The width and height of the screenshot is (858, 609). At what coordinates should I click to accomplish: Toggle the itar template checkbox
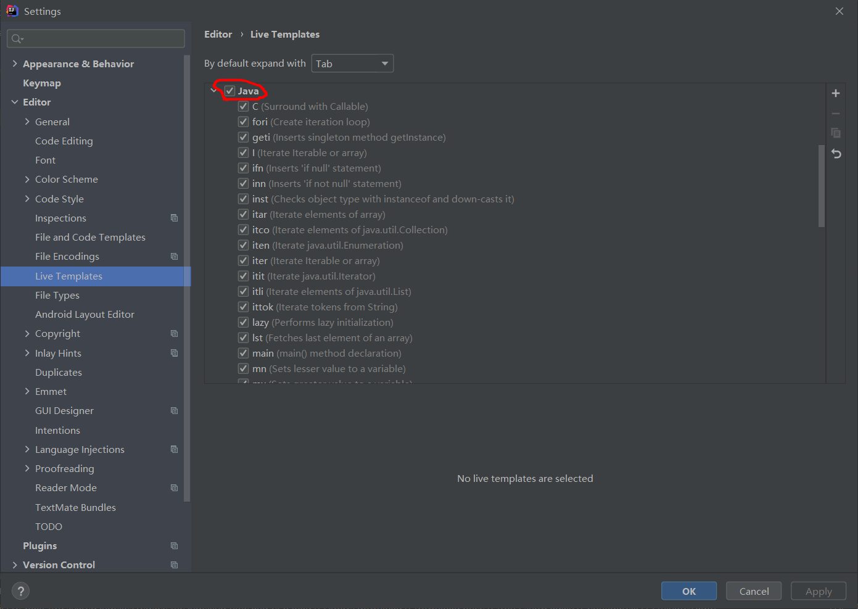point(244,214)
